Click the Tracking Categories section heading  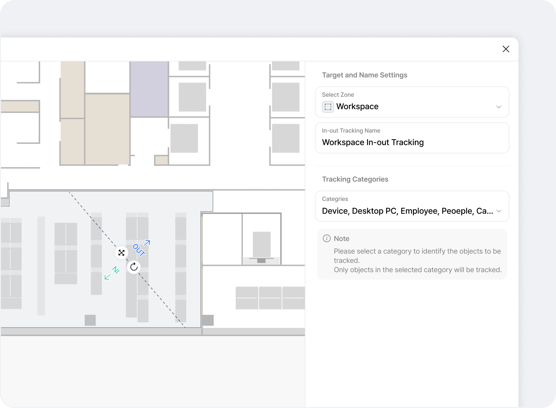(x=355, y=179)
